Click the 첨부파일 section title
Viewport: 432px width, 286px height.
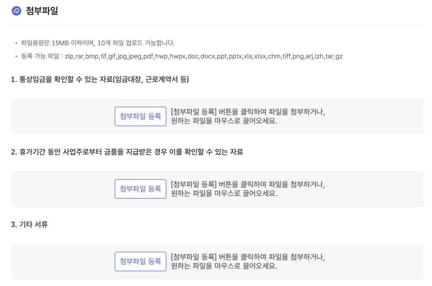click(42, 11)
